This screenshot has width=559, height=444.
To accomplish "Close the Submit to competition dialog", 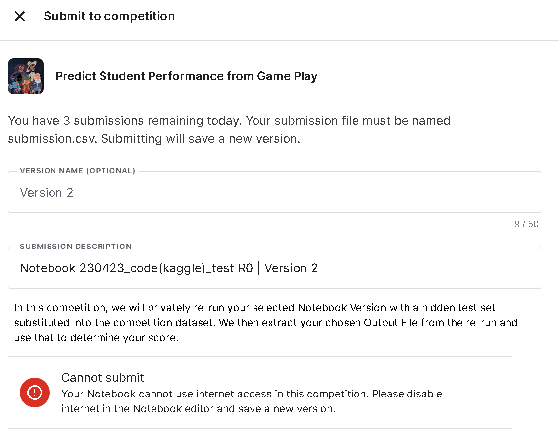I will (x=20, y=16).
